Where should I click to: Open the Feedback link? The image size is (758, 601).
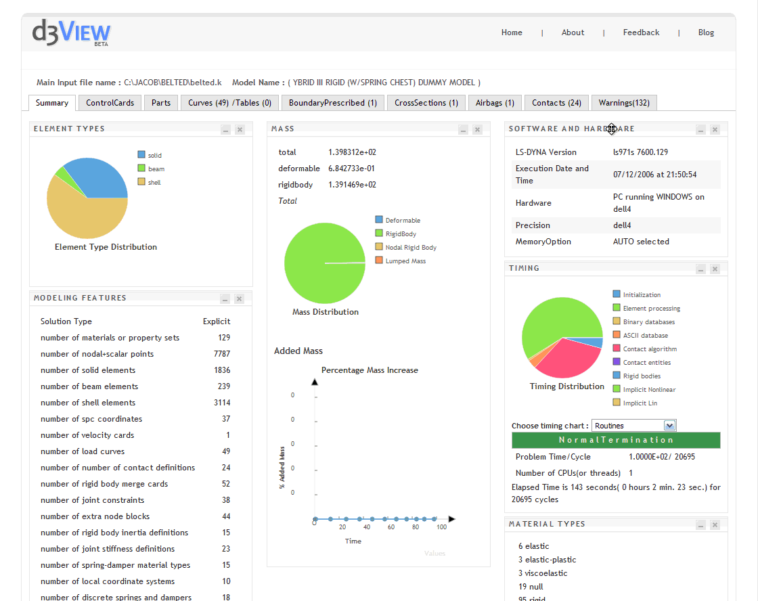tap(641, 32)
